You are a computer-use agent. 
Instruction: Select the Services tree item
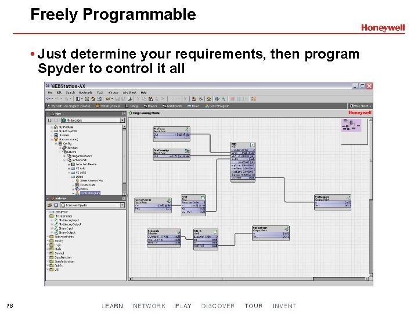pos(72,148)
